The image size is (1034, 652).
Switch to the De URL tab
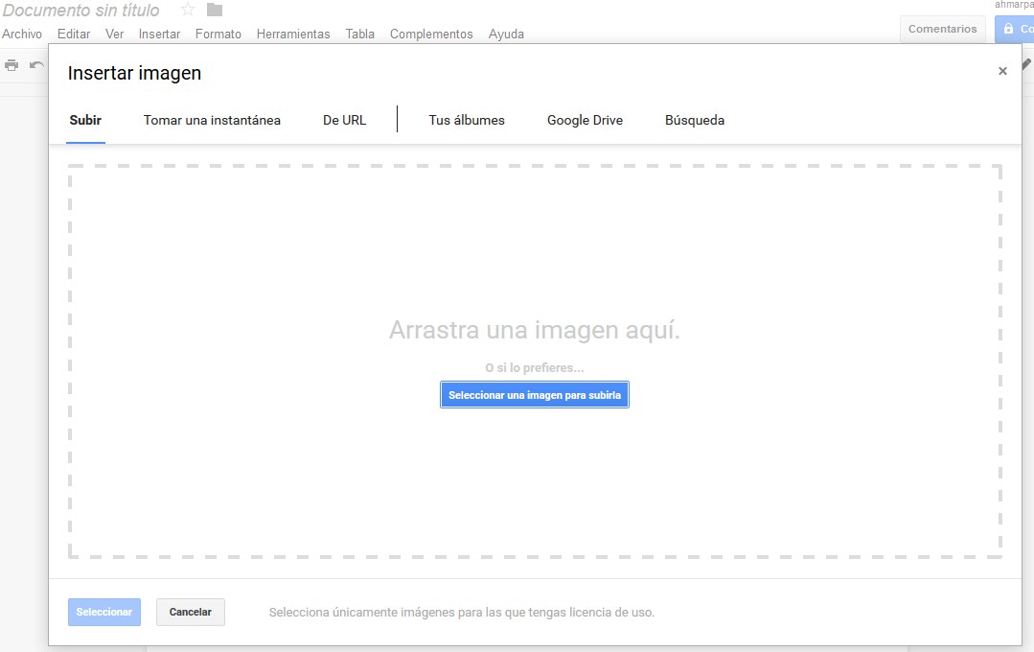pyautogui.click(x=345, y=120)
